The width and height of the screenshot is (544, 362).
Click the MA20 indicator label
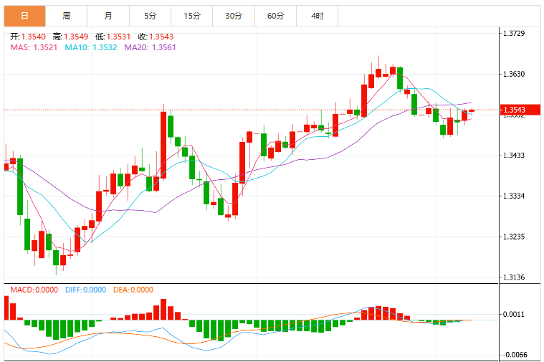pyautogui.click(x=150, y=47)
